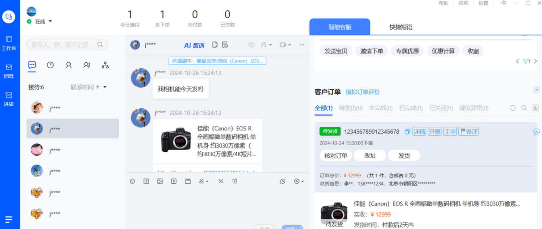This screenshot has height=229, width=542.
Task: Open the 工作台 workbench sidebar icon
Action: 9,43
